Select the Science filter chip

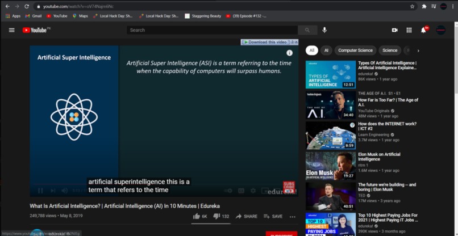pos(390,50)
